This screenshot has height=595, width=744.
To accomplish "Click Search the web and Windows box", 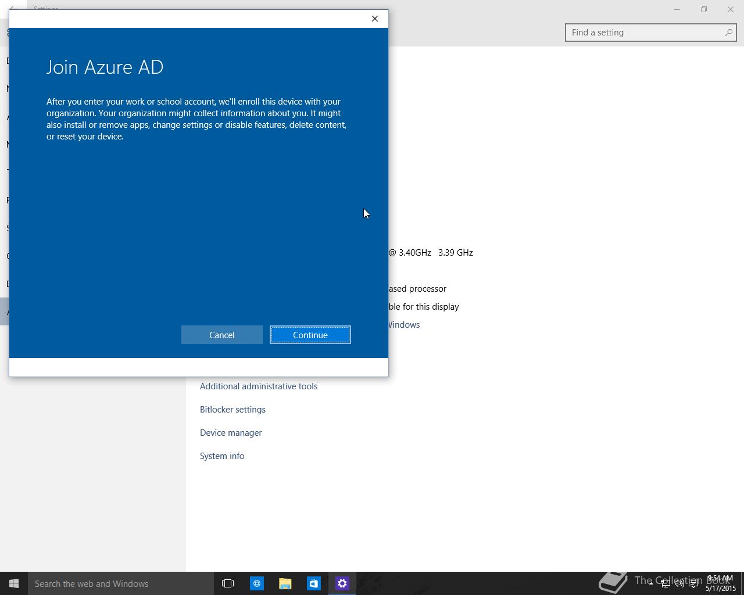I will 121,583.
